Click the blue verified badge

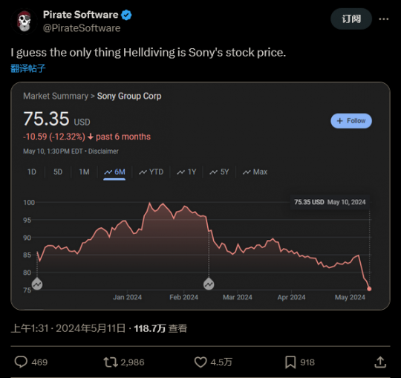[126, 15]
